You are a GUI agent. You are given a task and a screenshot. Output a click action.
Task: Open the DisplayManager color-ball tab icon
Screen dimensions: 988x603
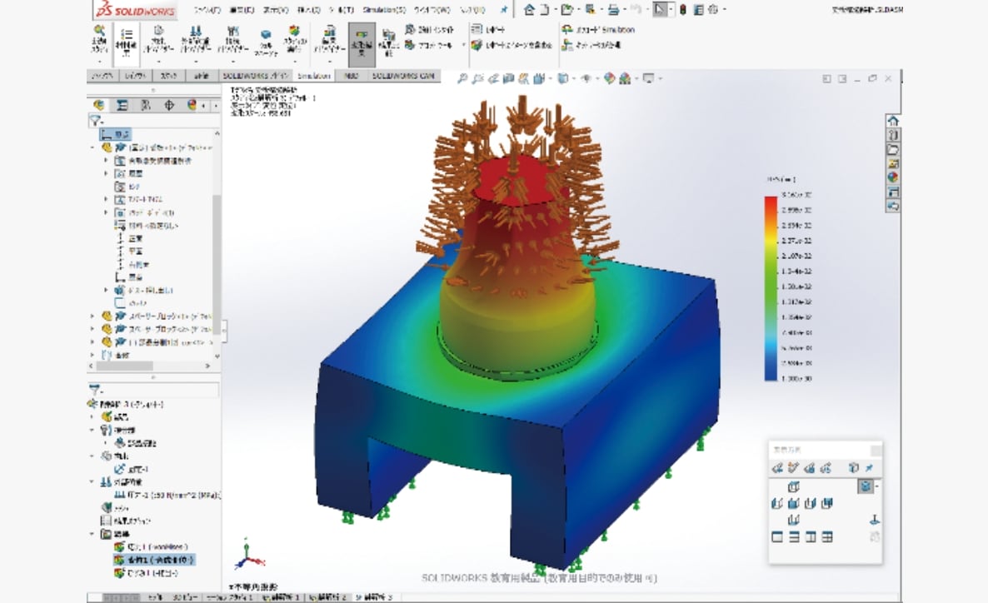coord(192,105)
